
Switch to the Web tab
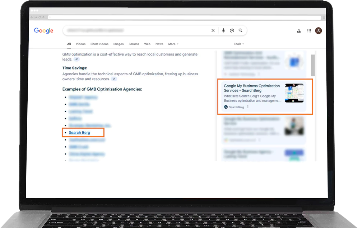(147, 44)
